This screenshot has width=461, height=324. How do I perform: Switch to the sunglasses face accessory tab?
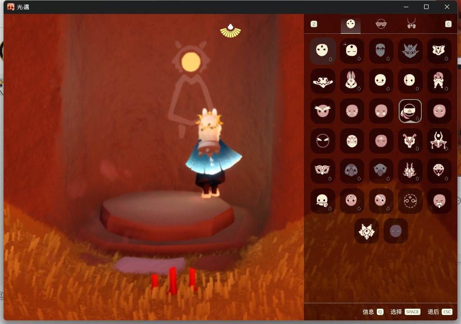click(x=381, y=24)
